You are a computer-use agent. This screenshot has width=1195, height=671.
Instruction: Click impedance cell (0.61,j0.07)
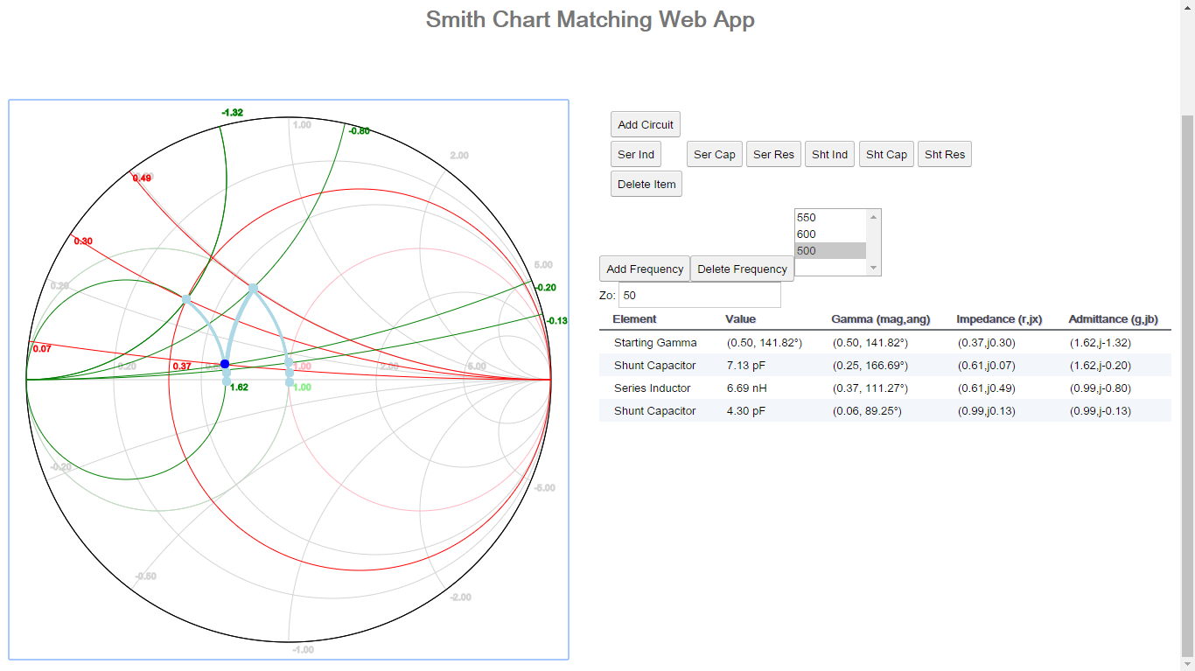987,366
